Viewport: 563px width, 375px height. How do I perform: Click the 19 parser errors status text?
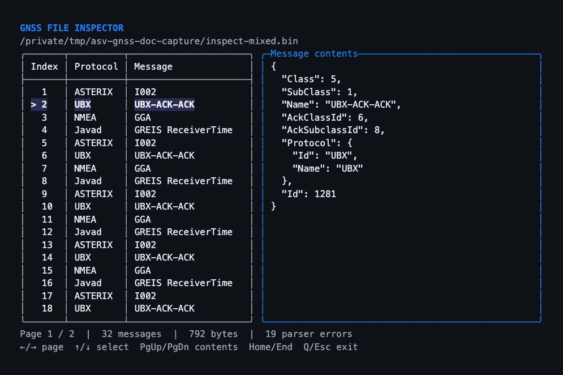coord(309,334)
